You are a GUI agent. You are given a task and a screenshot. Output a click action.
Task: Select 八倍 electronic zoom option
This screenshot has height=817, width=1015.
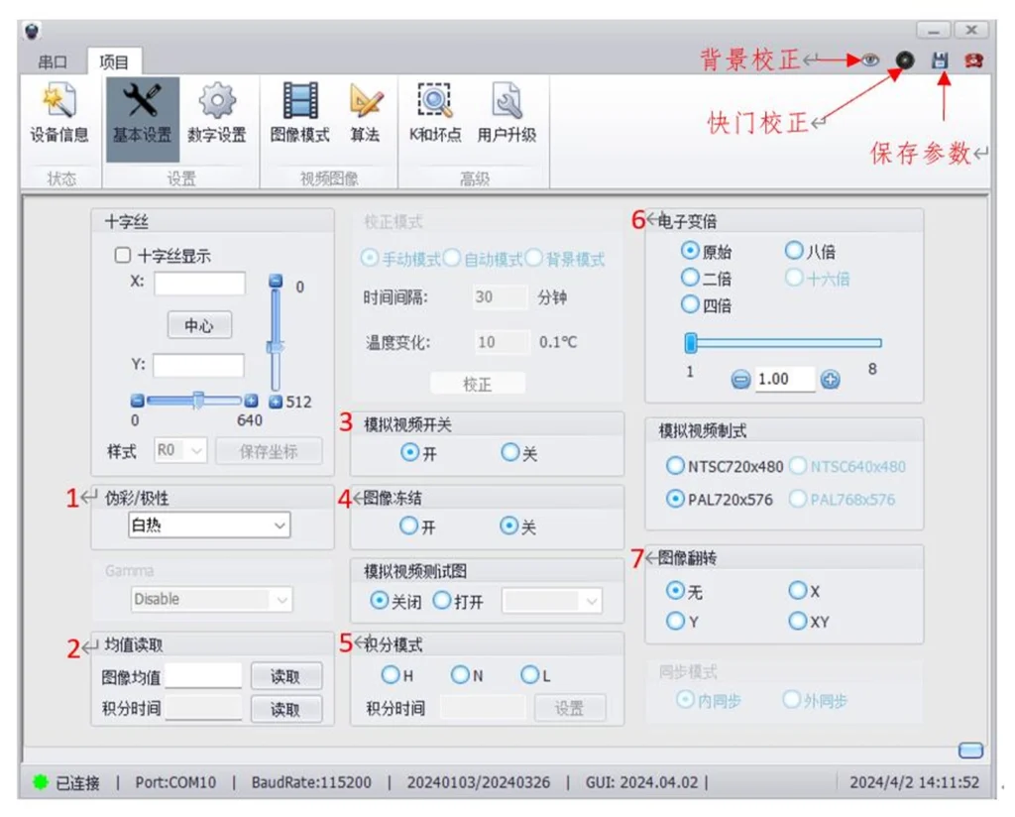[795, 251]
